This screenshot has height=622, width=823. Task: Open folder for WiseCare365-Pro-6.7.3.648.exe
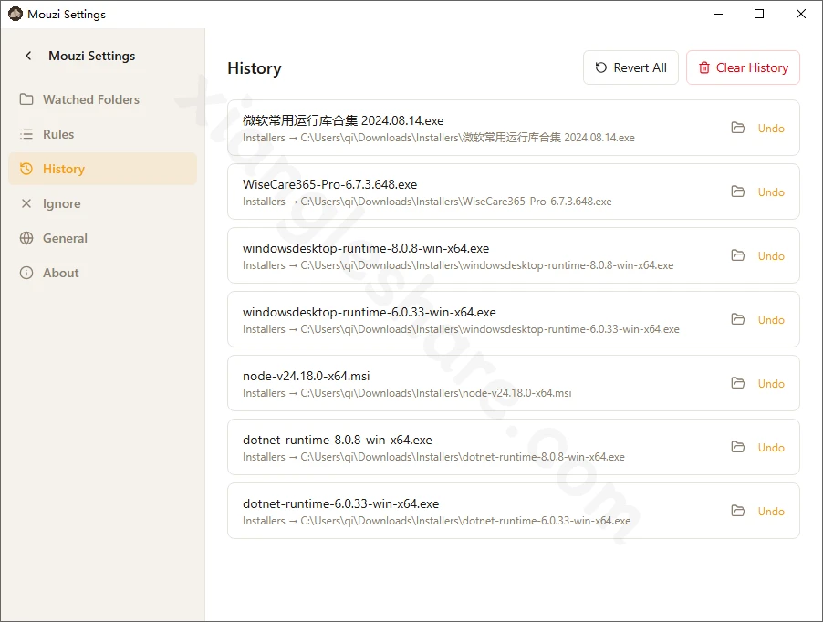coord(738,192)
